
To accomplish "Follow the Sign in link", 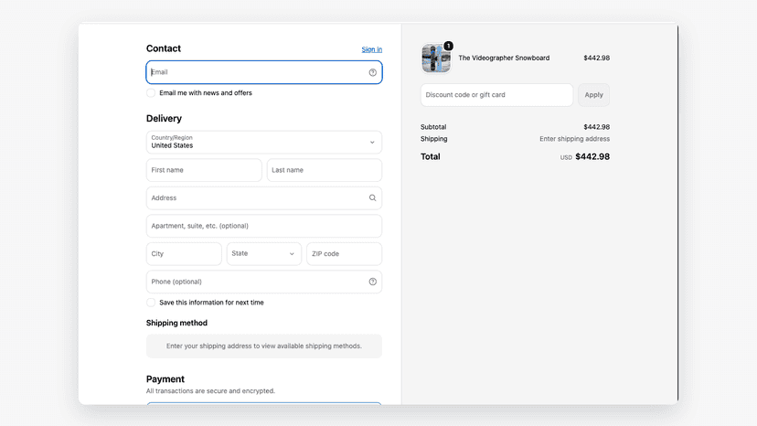I will pyautogui.click(x=372, y=49).
